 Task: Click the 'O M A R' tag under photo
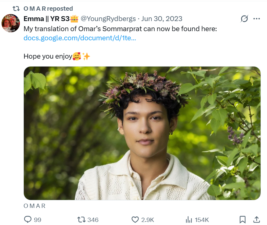(34, 206)
